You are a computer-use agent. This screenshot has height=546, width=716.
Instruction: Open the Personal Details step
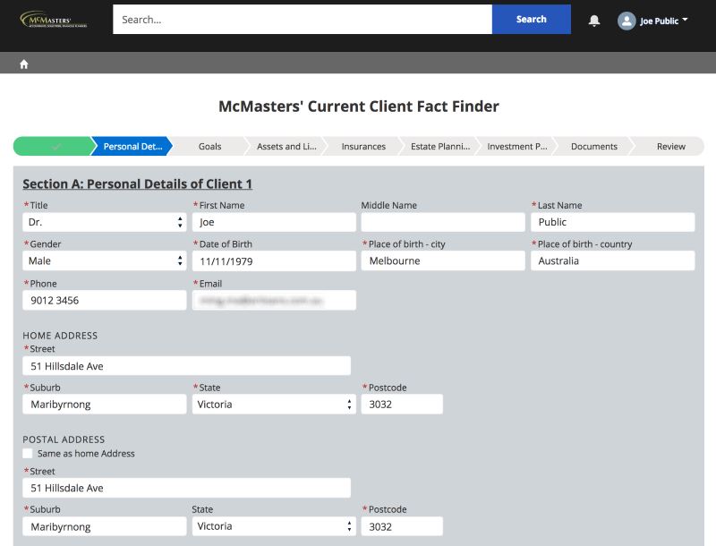(132, 147)
